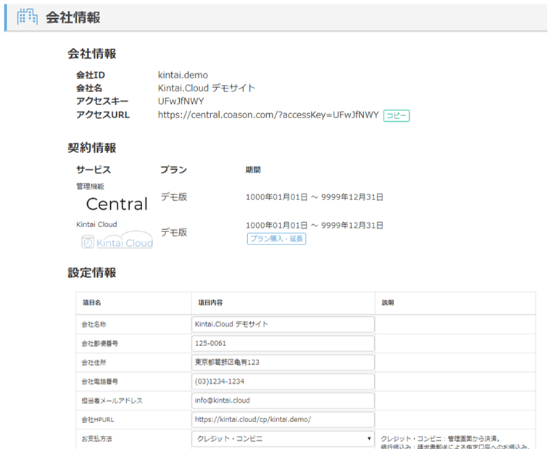The height and width of the screenshot is (449, 554).
Task: Click the Central service logo
Action: [x=117, y=204]
